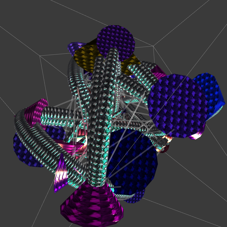Image resolution: width=227 pixels, height=227 pixels.
Task: Click the wireframe vertex at top right
Action: tap(154, 46)
